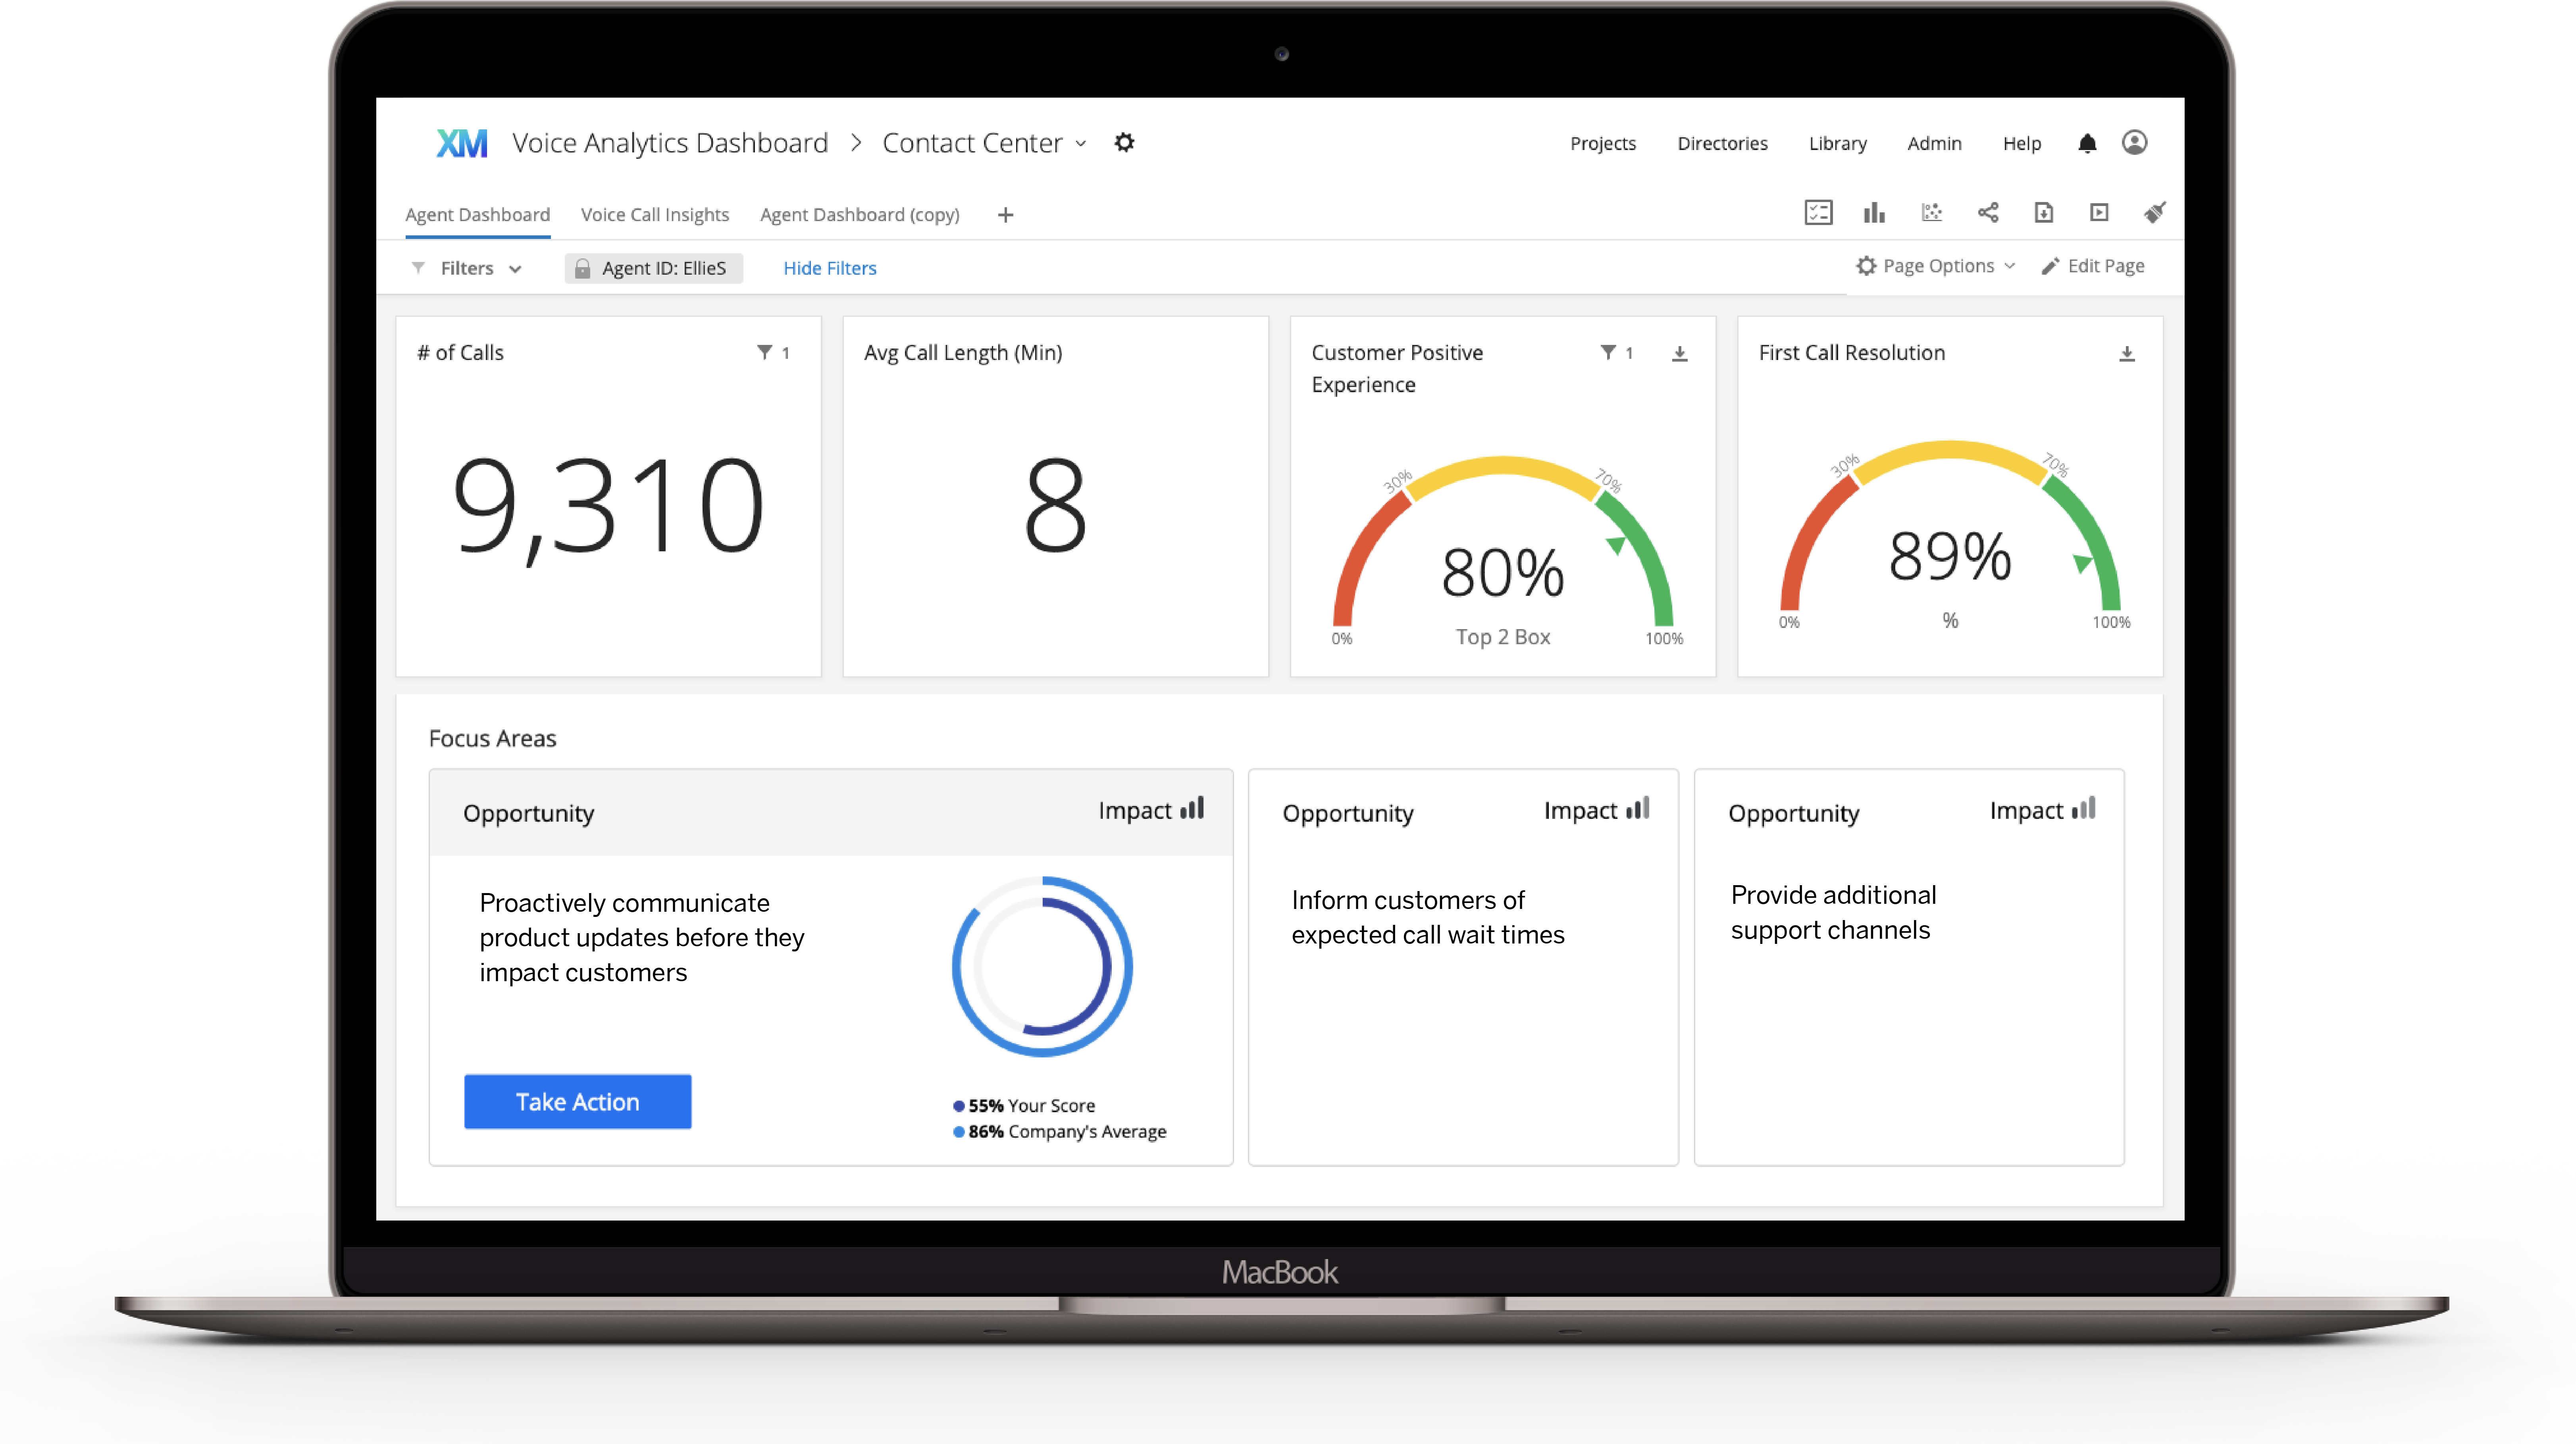Click the filter icon on # of Calls widget
The image size is (2576, 1444).
click(764, 352)
